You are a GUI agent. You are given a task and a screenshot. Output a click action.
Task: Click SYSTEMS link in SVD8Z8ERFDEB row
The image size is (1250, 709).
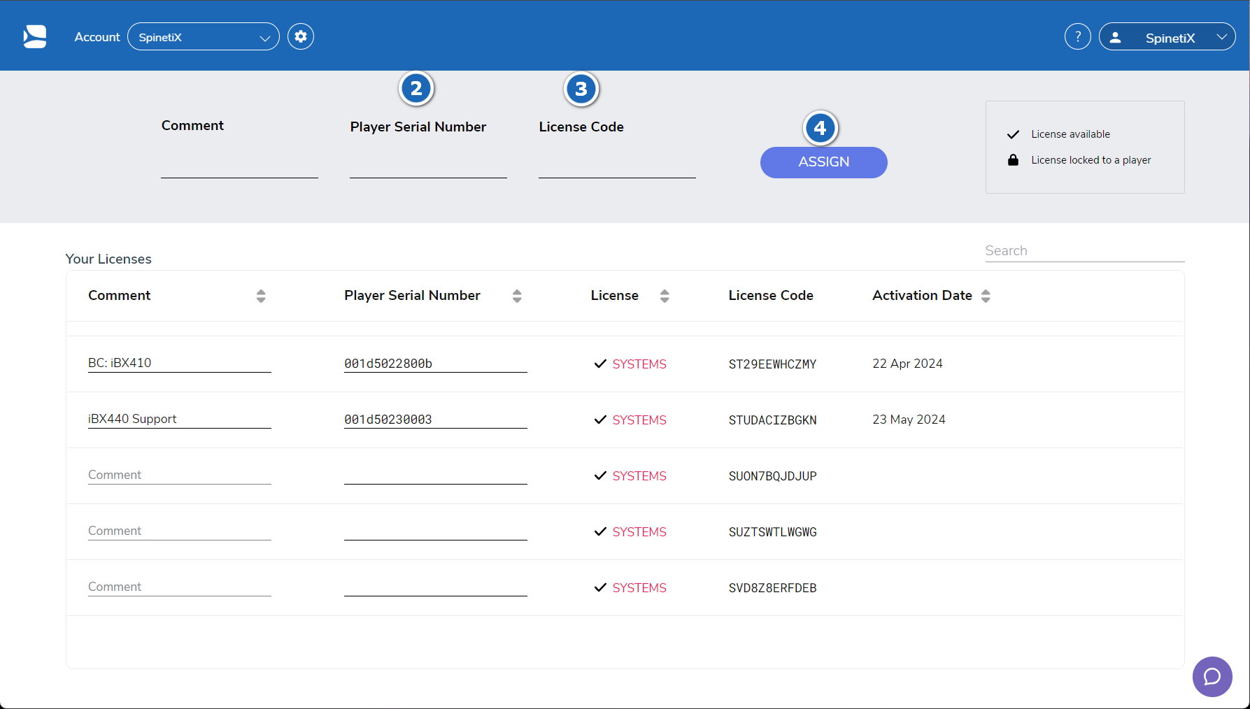(639, 588)
